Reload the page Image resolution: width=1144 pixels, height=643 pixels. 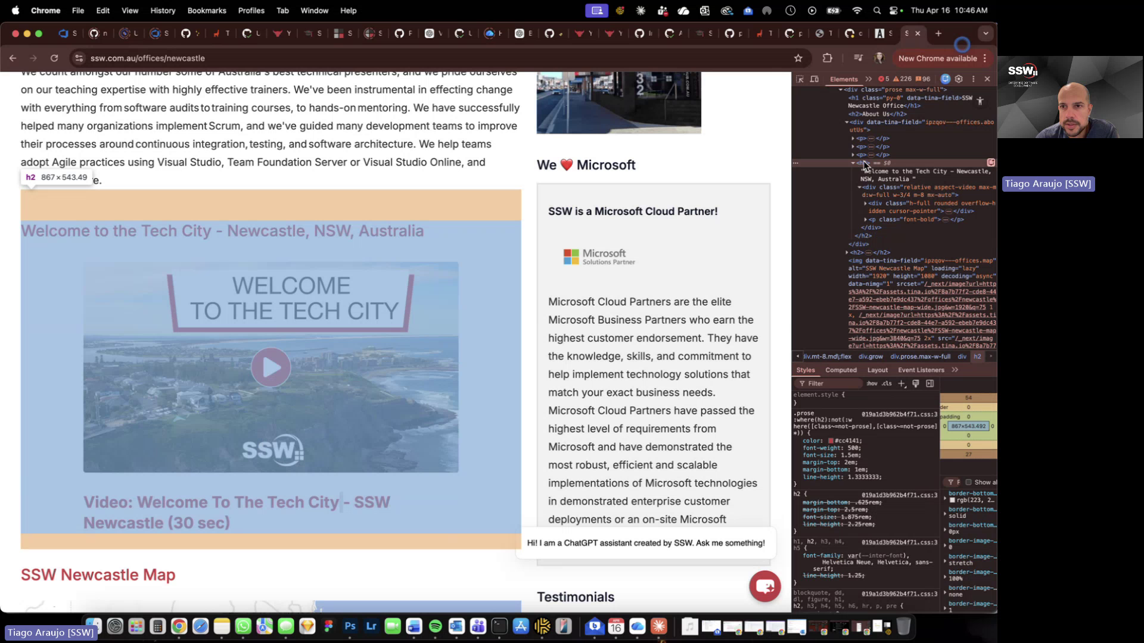pyautogui.click(x=54, y=58)
